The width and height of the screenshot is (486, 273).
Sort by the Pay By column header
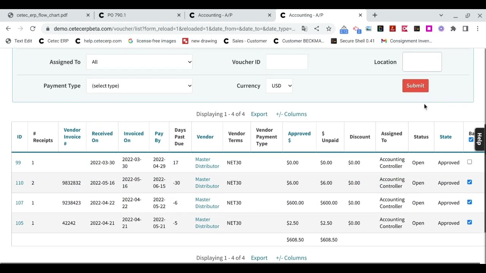(159, 137)
